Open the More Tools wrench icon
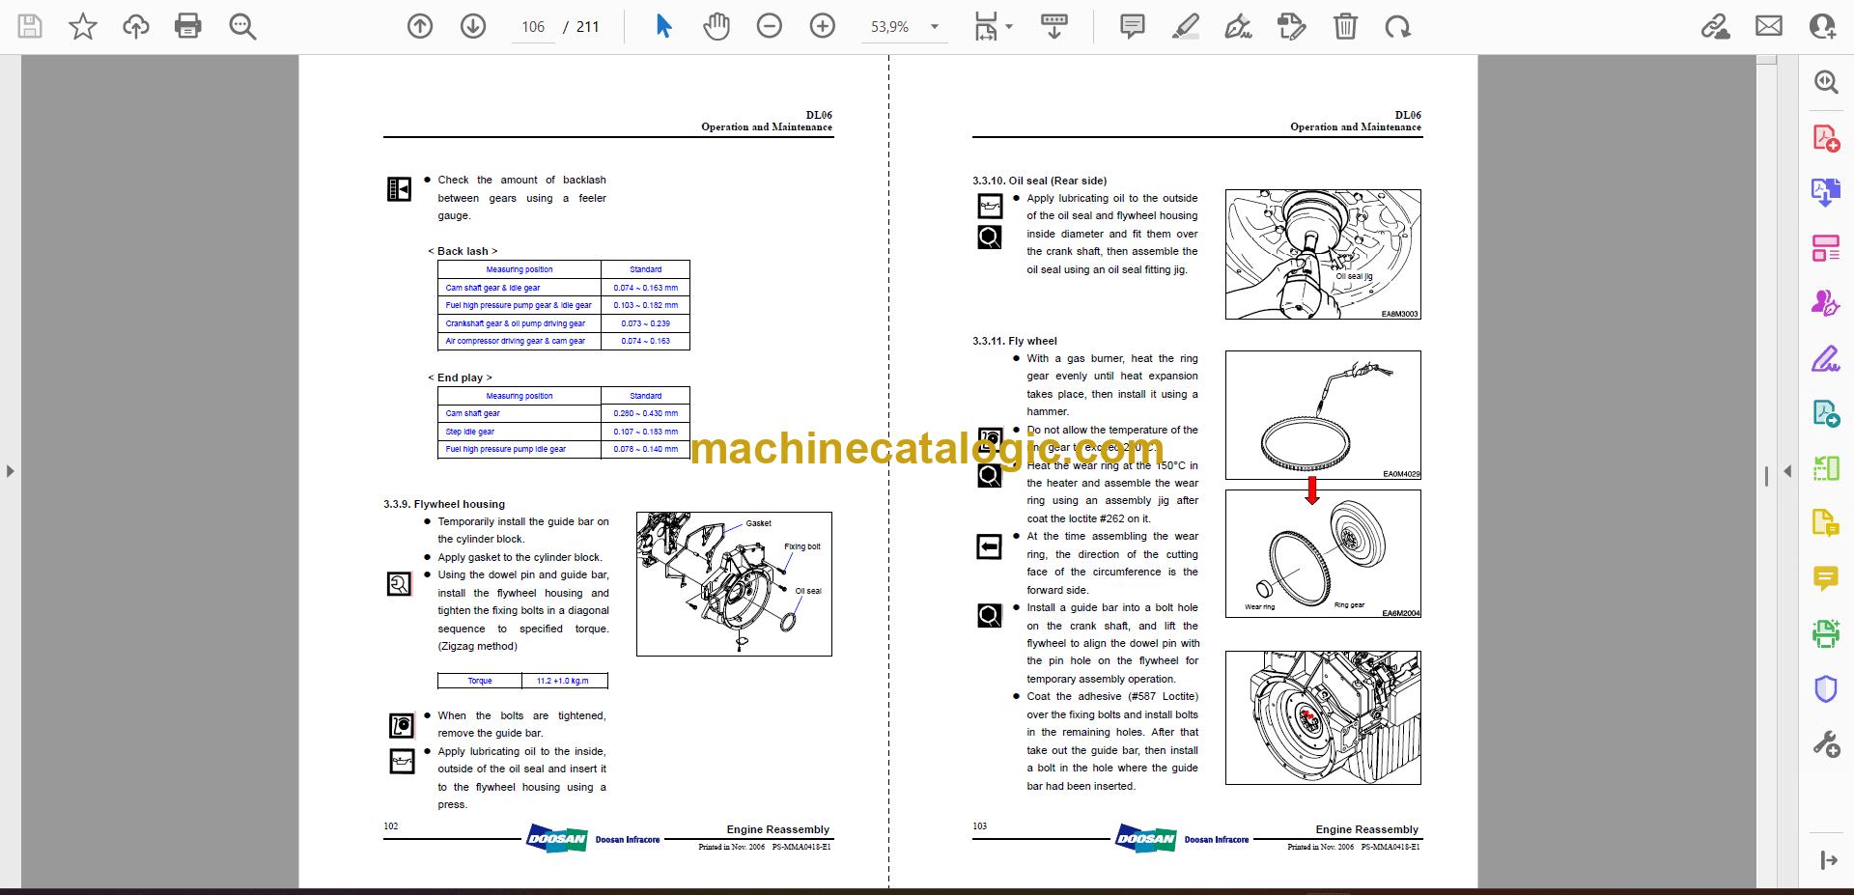Screen dimensions: 1854x895 click(x=1826, y=744)
